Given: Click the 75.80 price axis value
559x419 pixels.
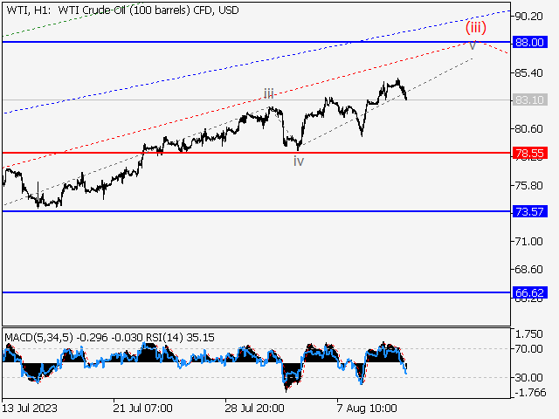Looking at the screenshot, I should coord(529,186).
